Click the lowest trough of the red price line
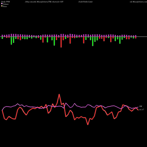147x147 pixels. pos(88,125)
